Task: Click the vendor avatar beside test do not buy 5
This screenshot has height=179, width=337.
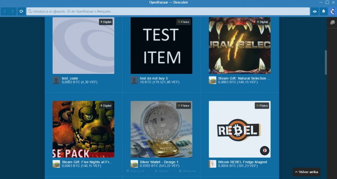Action: click(134, 80)
